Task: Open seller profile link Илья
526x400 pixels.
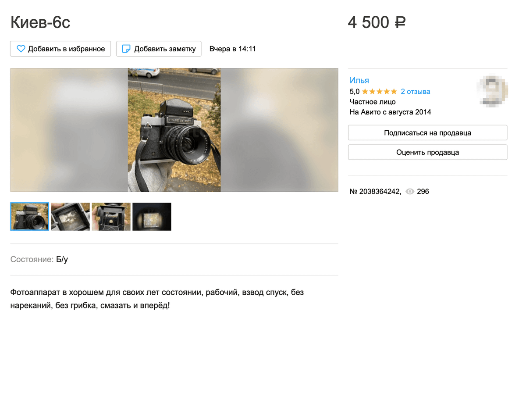Action: [359, 80]
